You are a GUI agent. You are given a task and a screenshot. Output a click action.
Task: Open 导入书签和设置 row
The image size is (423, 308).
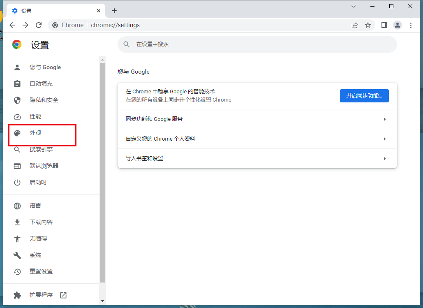pos(257,158)
